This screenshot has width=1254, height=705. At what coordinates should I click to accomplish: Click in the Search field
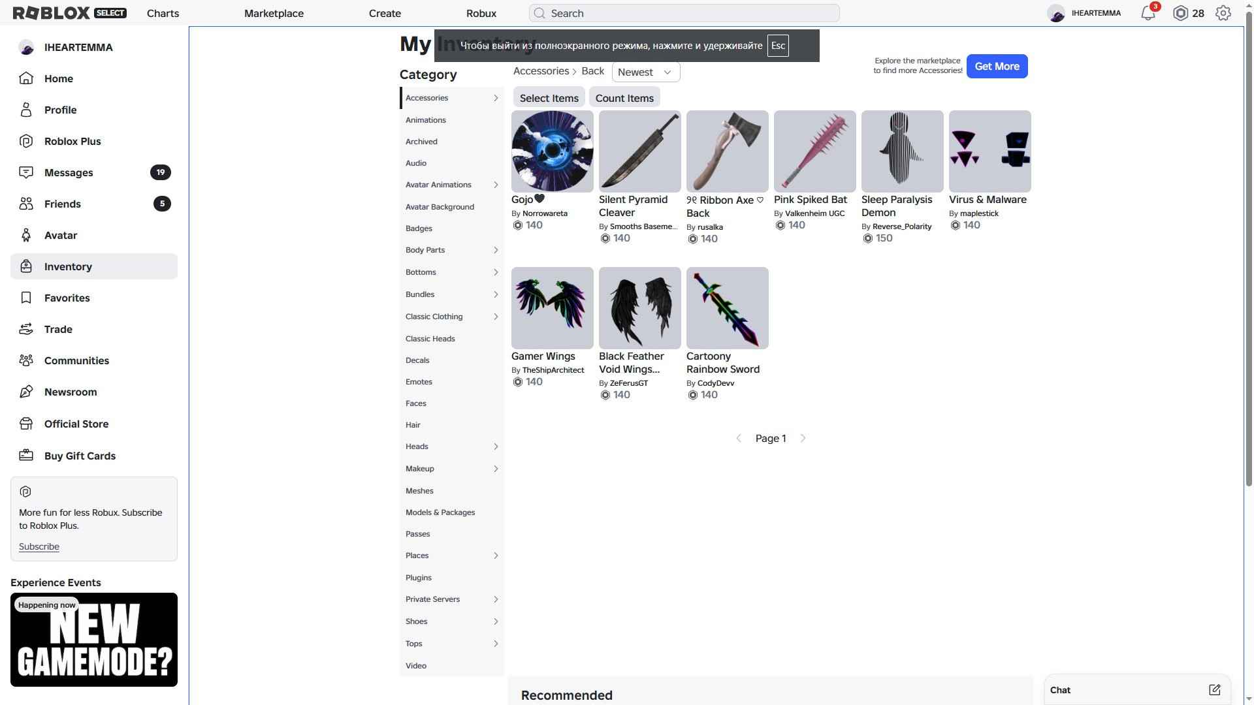(684, 13)
